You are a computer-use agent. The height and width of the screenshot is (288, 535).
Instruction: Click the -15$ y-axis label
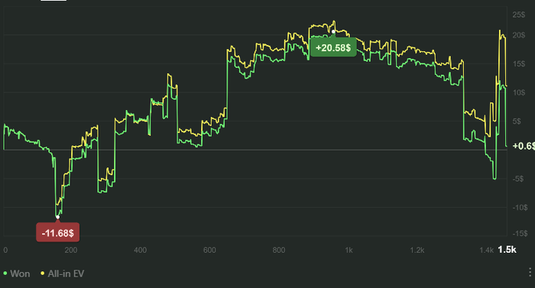click(x=520, y=234)
